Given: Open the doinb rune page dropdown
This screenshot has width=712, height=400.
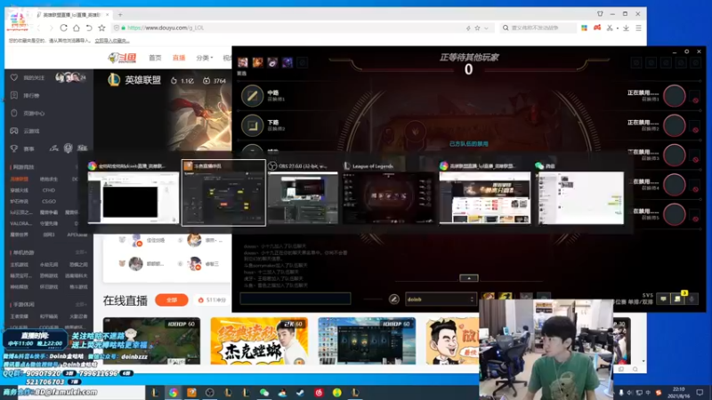Looking at the screenshot, I should click(441, 299).
